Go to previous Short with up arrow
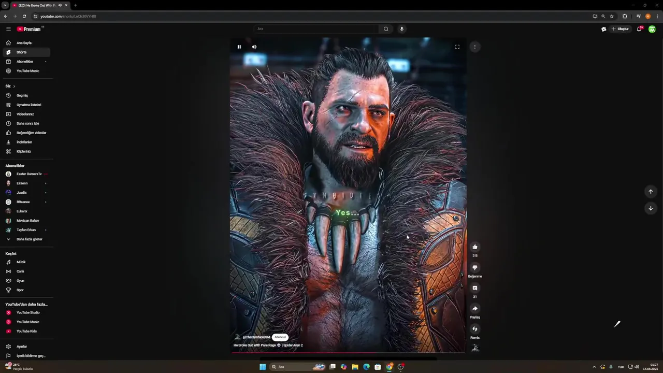Screen dimensions: 663x373 651,192
